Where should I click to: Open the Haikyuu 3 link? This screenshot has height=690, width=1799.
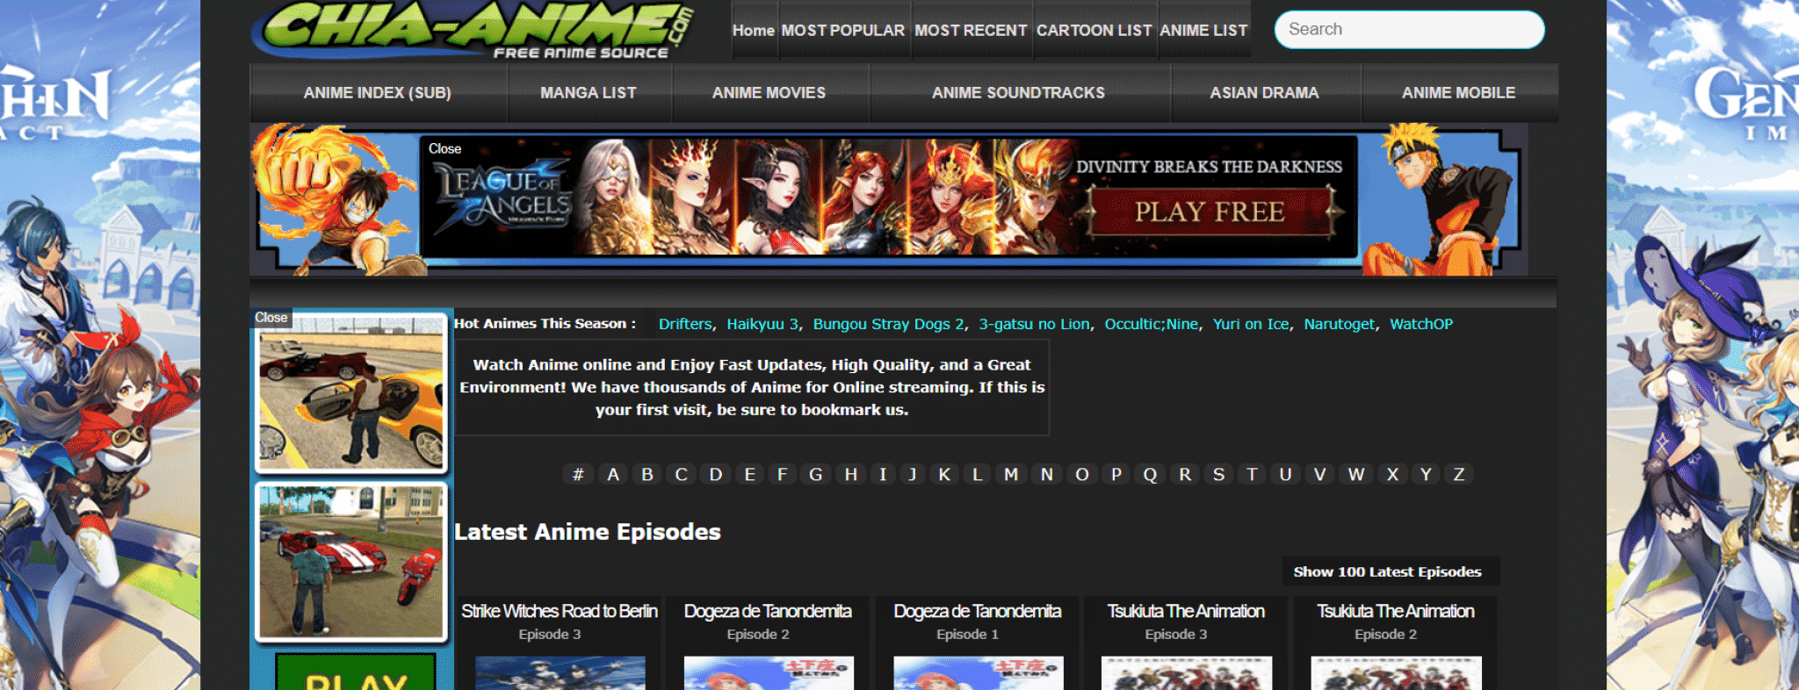pyautogui.click(x=762, y=324)
